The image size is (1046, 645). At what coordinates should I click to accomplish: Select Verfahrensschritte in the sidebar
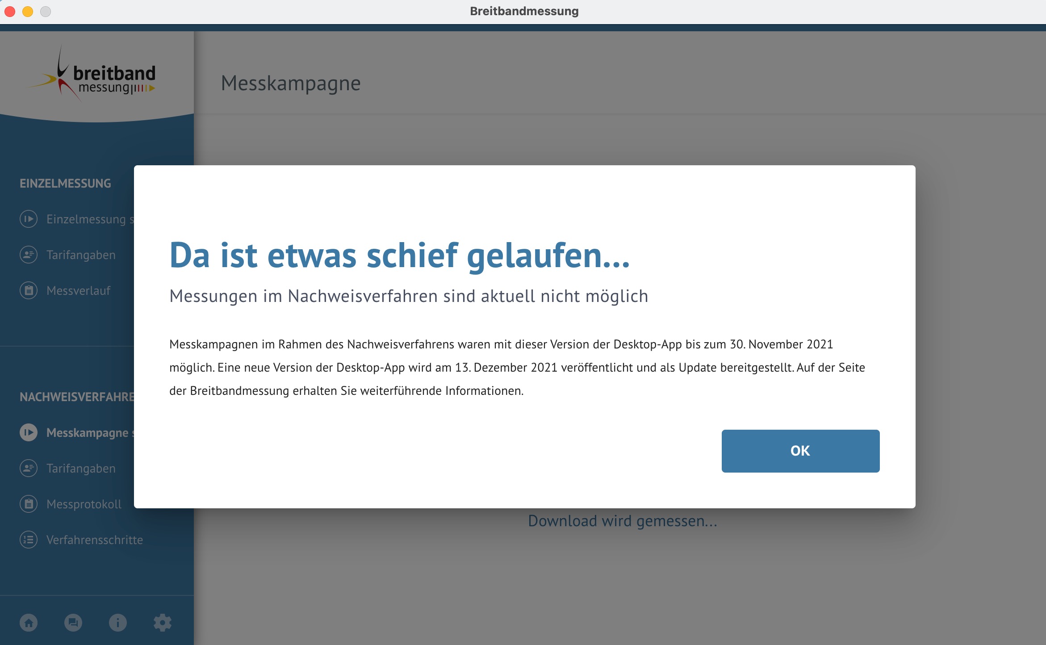[x=95, y=540]
